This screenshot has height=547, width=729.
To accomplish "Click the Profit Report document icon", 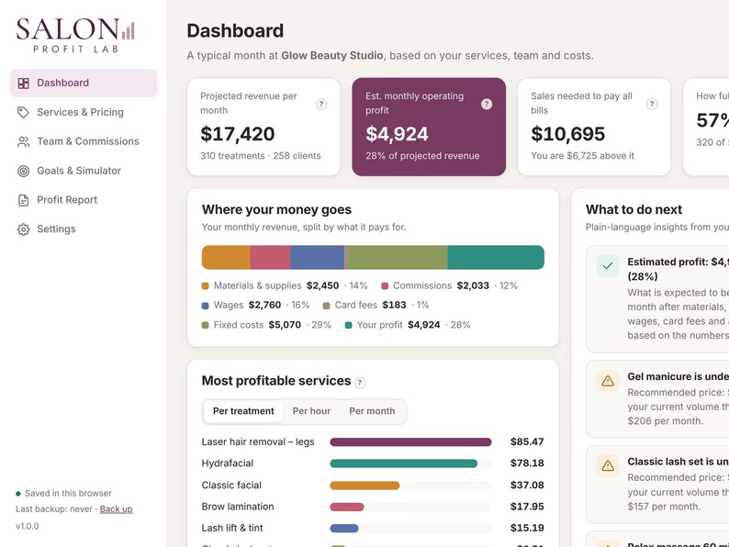I will (23, 200).
